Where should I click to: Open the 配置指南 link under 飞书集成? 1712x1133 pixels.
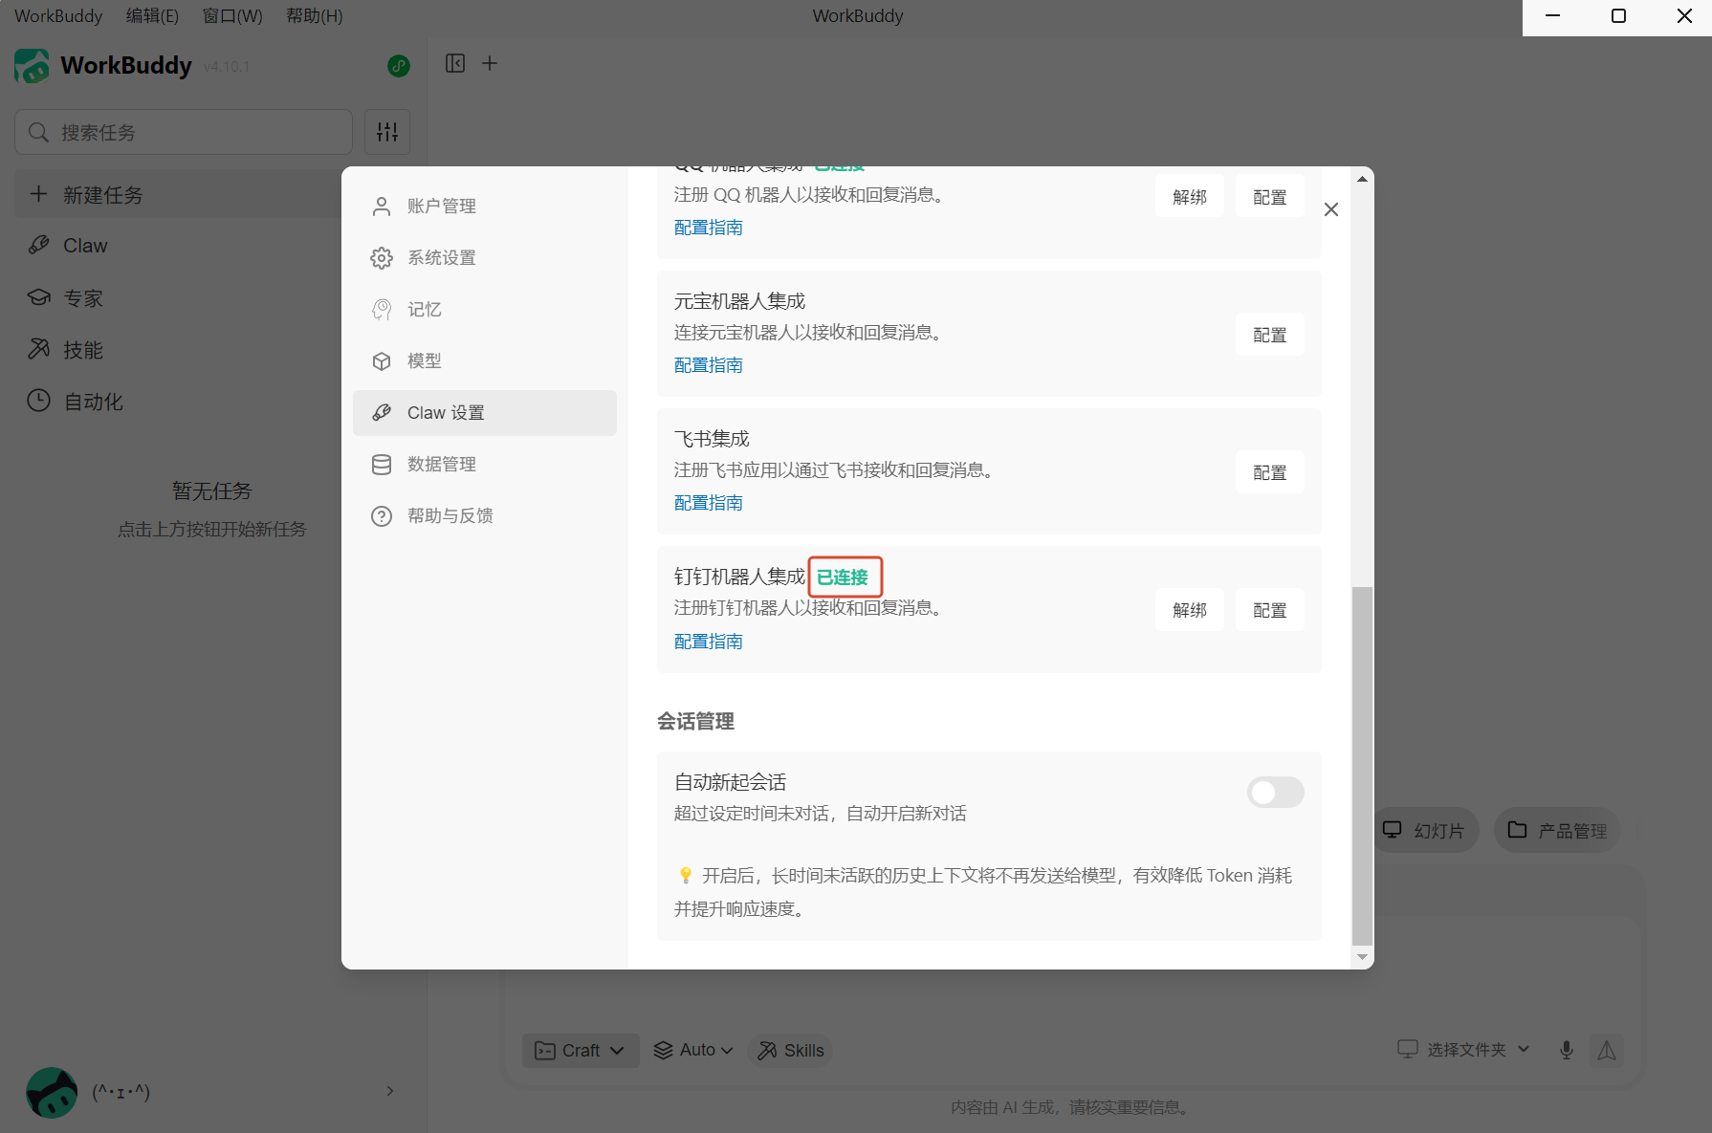pyautogui.click(x=708, y=503)
